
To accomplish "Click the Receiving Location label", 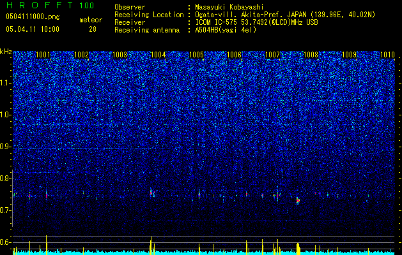I will [x=149, y=15].
